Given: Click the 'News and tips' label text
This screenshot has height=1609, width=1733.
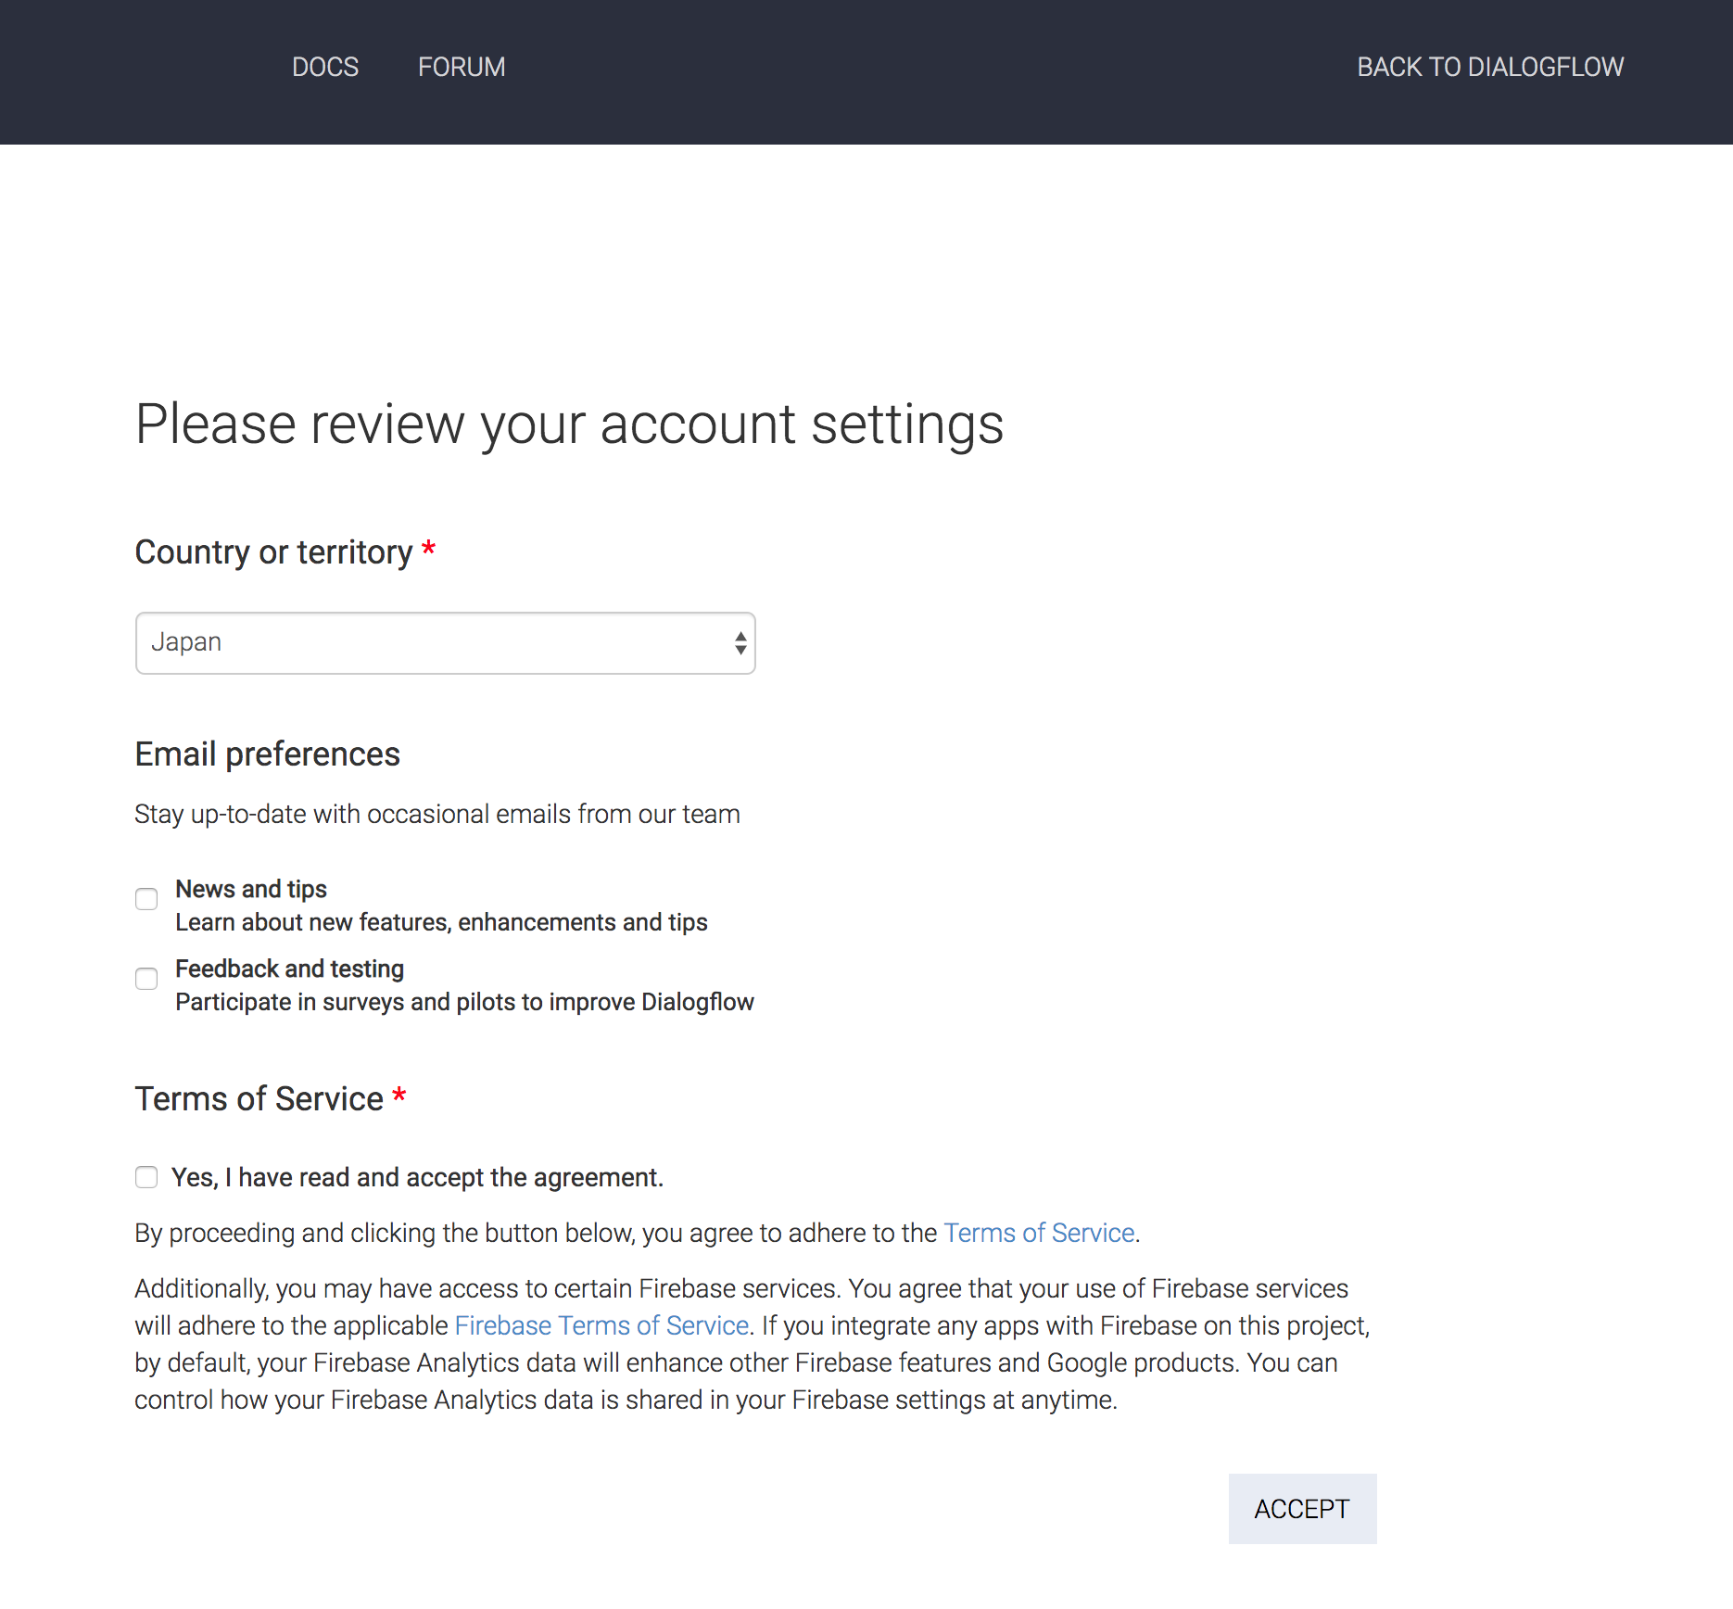Looking at the screenshot, I should click(251, 889).
